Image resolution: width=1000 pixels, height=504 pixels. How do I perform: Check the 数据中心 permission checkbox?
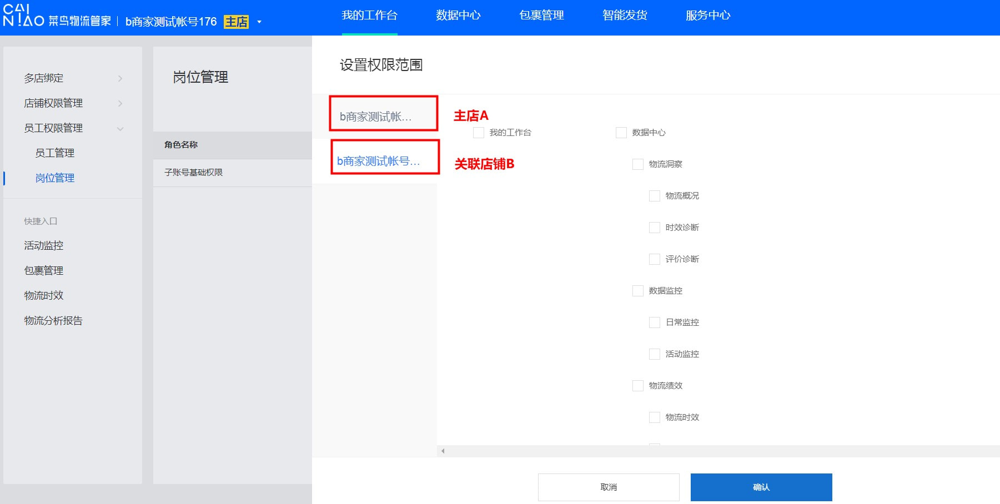pyautogui.click(x=621, y=133)
